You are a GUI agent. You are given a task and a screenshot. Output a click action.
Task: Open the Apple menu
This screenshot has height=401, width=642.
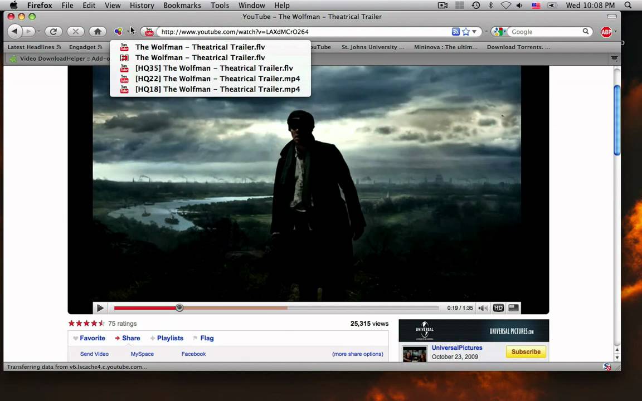(x=13, y=6)
